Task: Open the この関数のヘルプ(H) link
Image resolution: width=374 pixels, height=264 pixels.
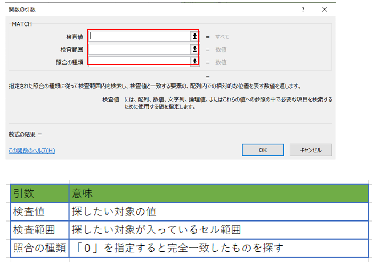Action: pyautogui.click(x=31, y=150)
